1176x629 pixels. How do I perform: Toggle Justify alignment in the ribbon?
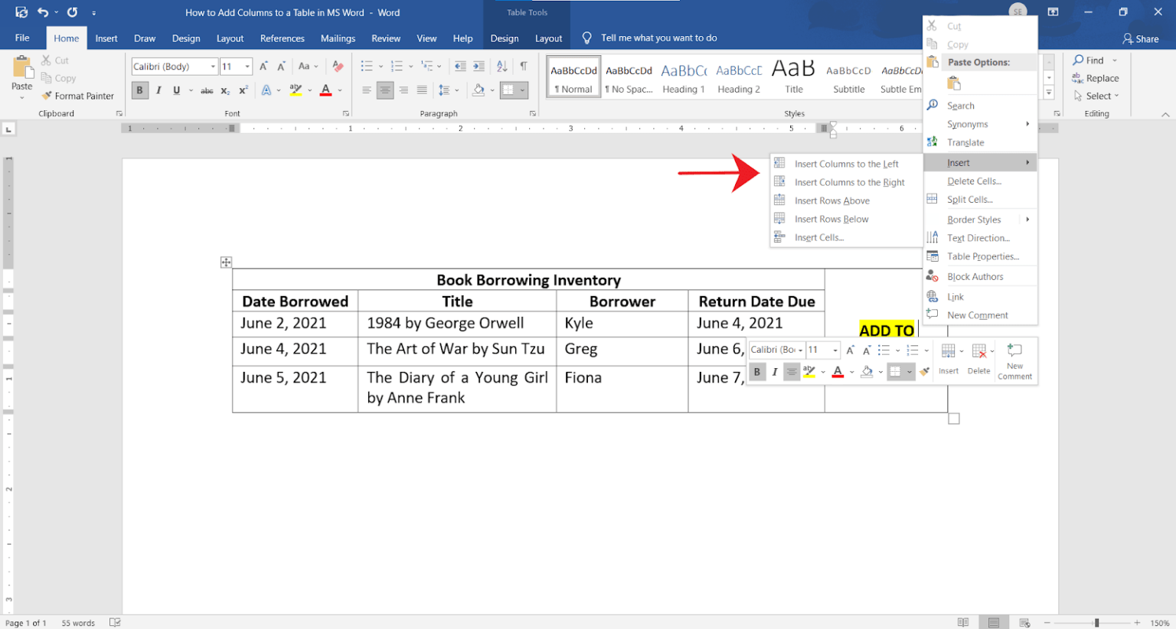[422, 90]
